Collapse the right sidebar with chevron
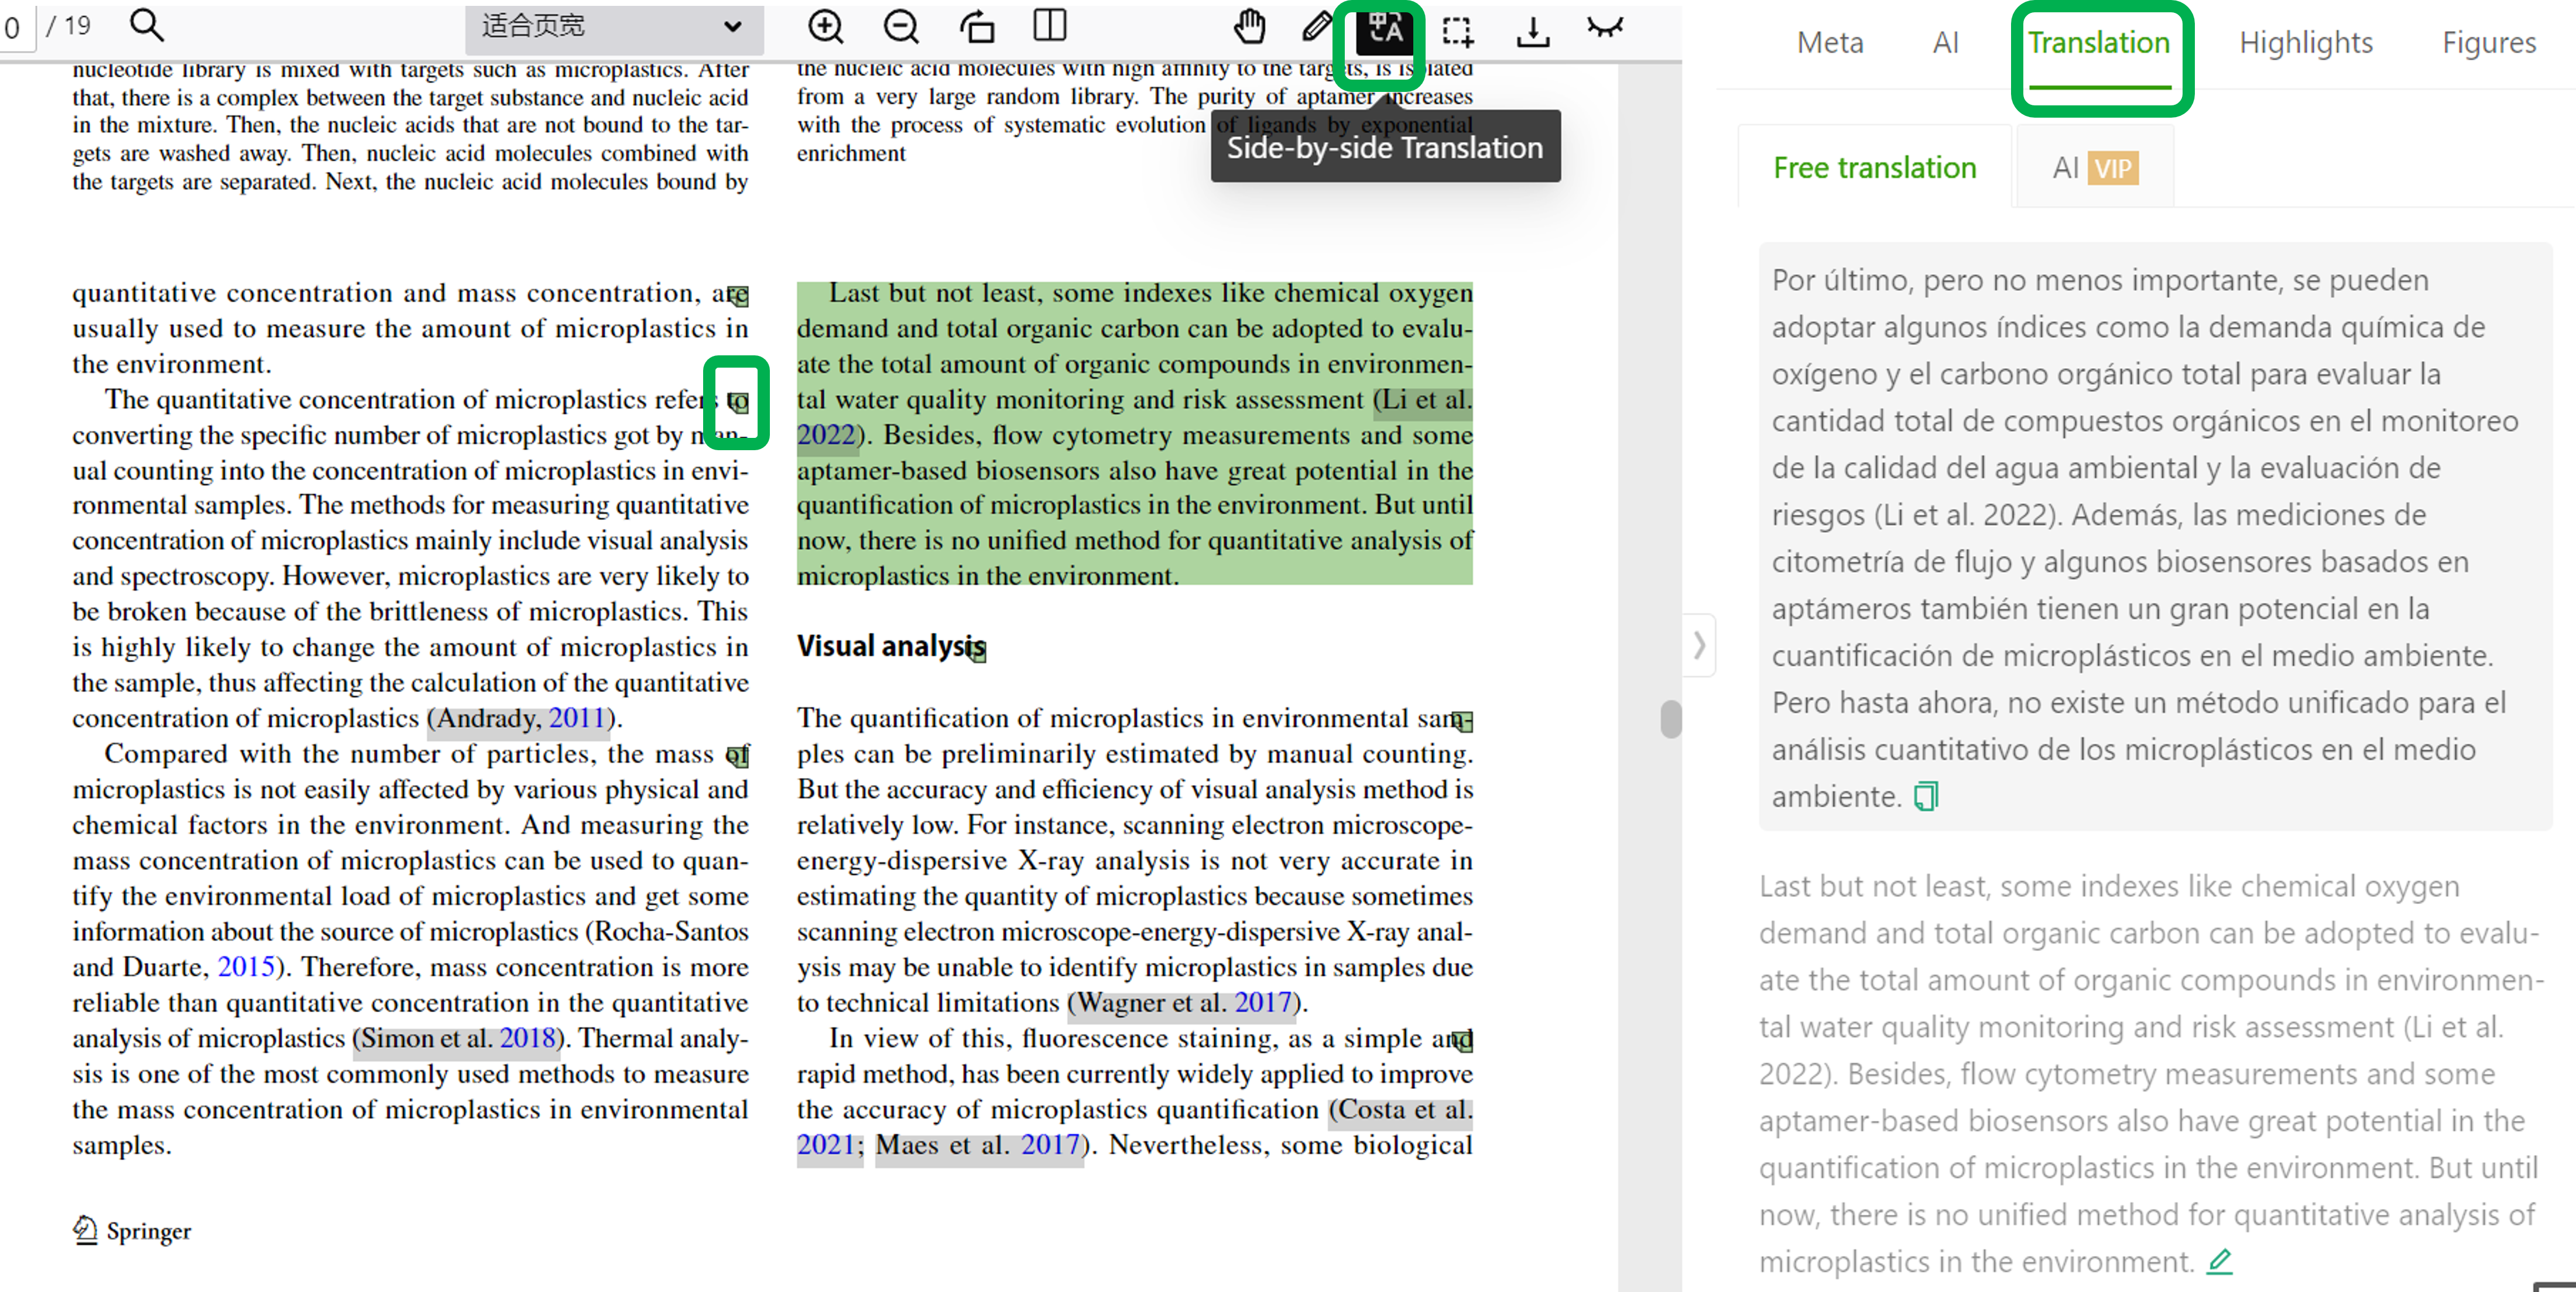 1699,645
